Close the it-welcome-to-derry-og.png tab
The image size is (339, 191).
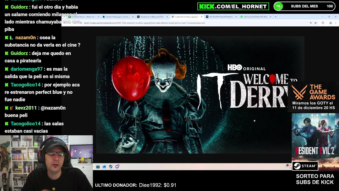click(202, 17)
